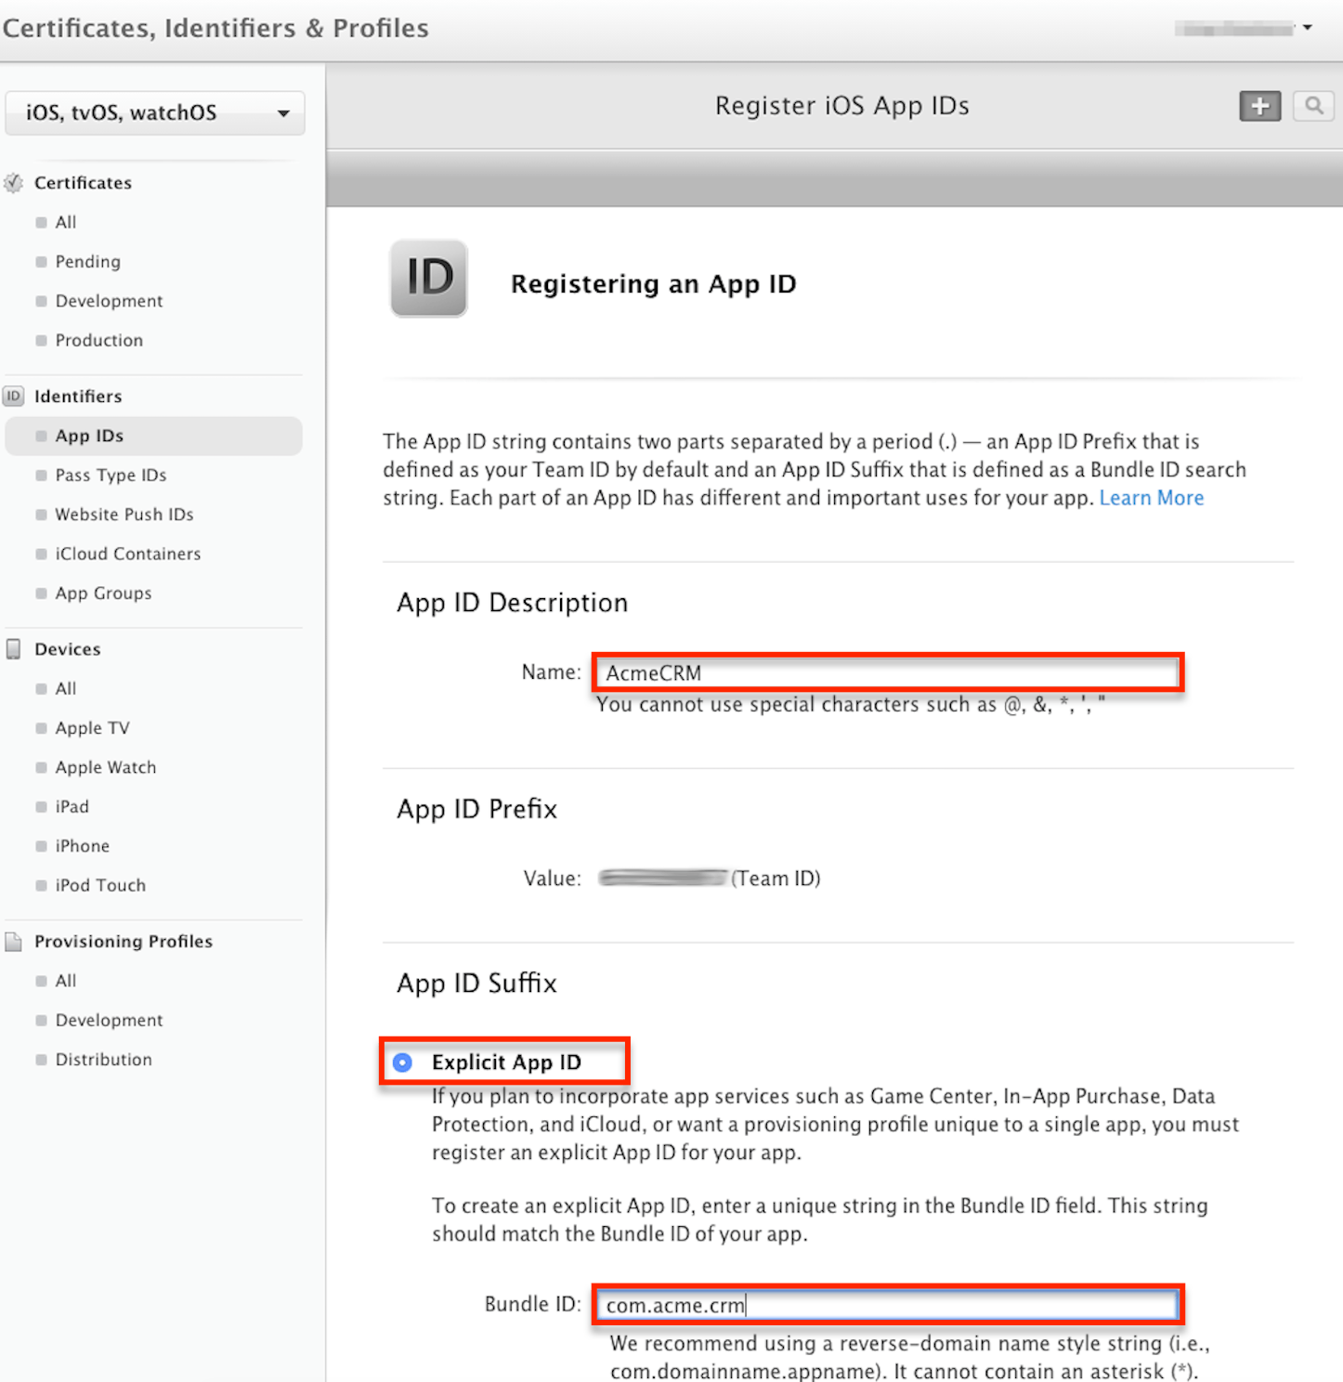Click the Devices section heading
This screenshot has height=1382, width=1343.
point(68,649)
